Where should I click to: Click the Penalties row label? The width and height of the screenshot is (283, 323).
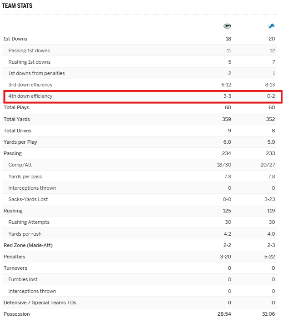click(x=15, y=257)
